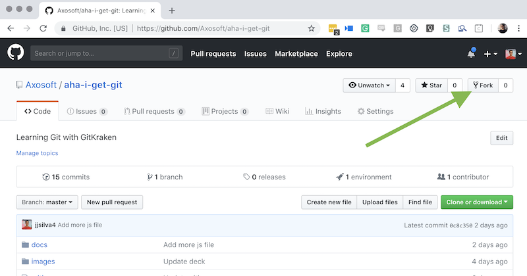527x276 pixels.
Task: Switch to the Issues tab
Action: (x=86, y=111)
